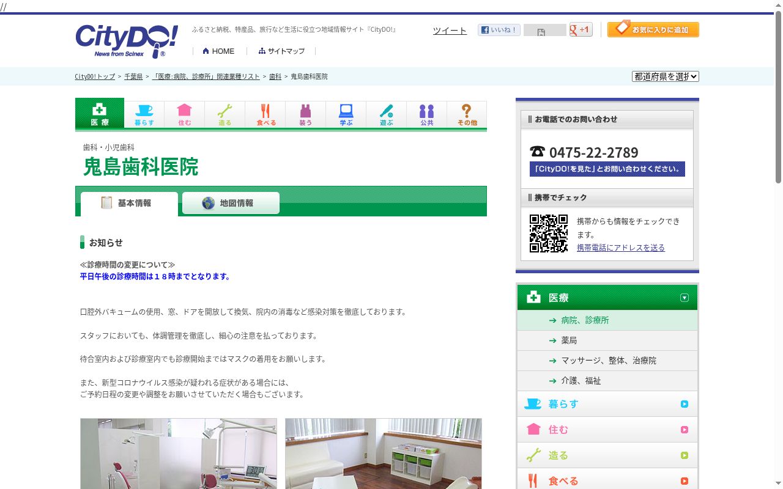Click the dental treatment room photo
Screen dimensions: 783x489
179,454
